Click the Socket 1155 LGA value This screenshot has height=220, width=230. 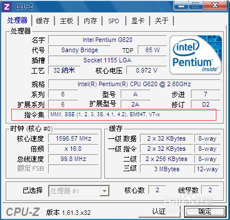(x=108, y=60)
